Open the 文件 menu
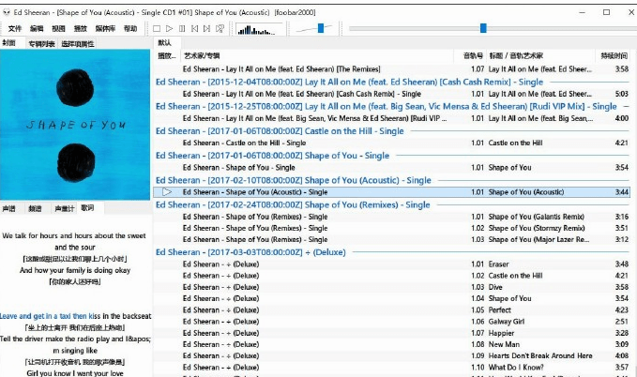The height and width of the screenshot is (377, 637). pos(15,28)
